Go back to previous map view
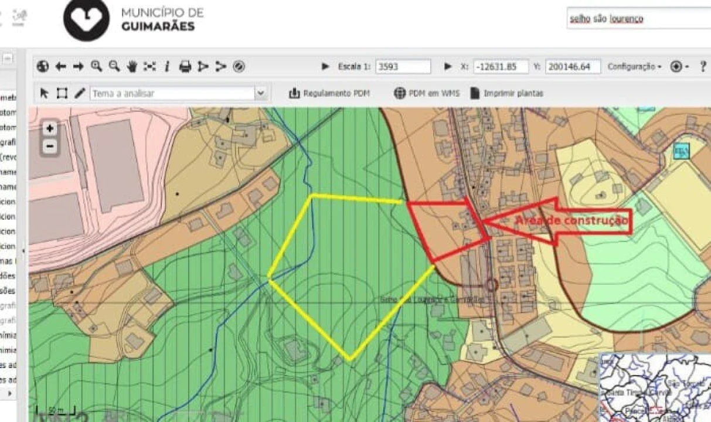Screen dimensions: 711x422 pyautogui.click(x=60, y=66)
